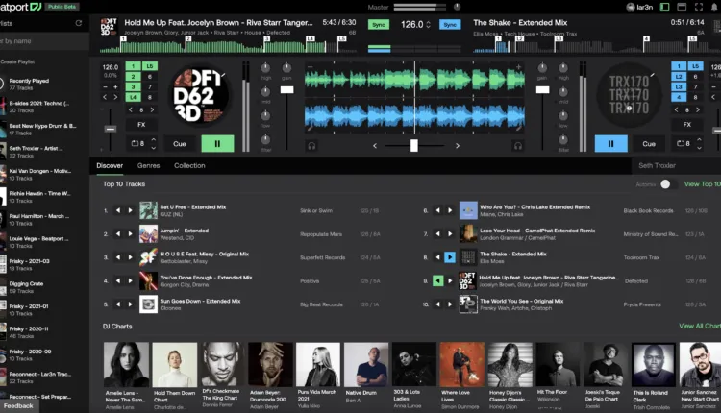Toggle left deck headphone cue icon

pyautogui.click(x=311, y=146)
